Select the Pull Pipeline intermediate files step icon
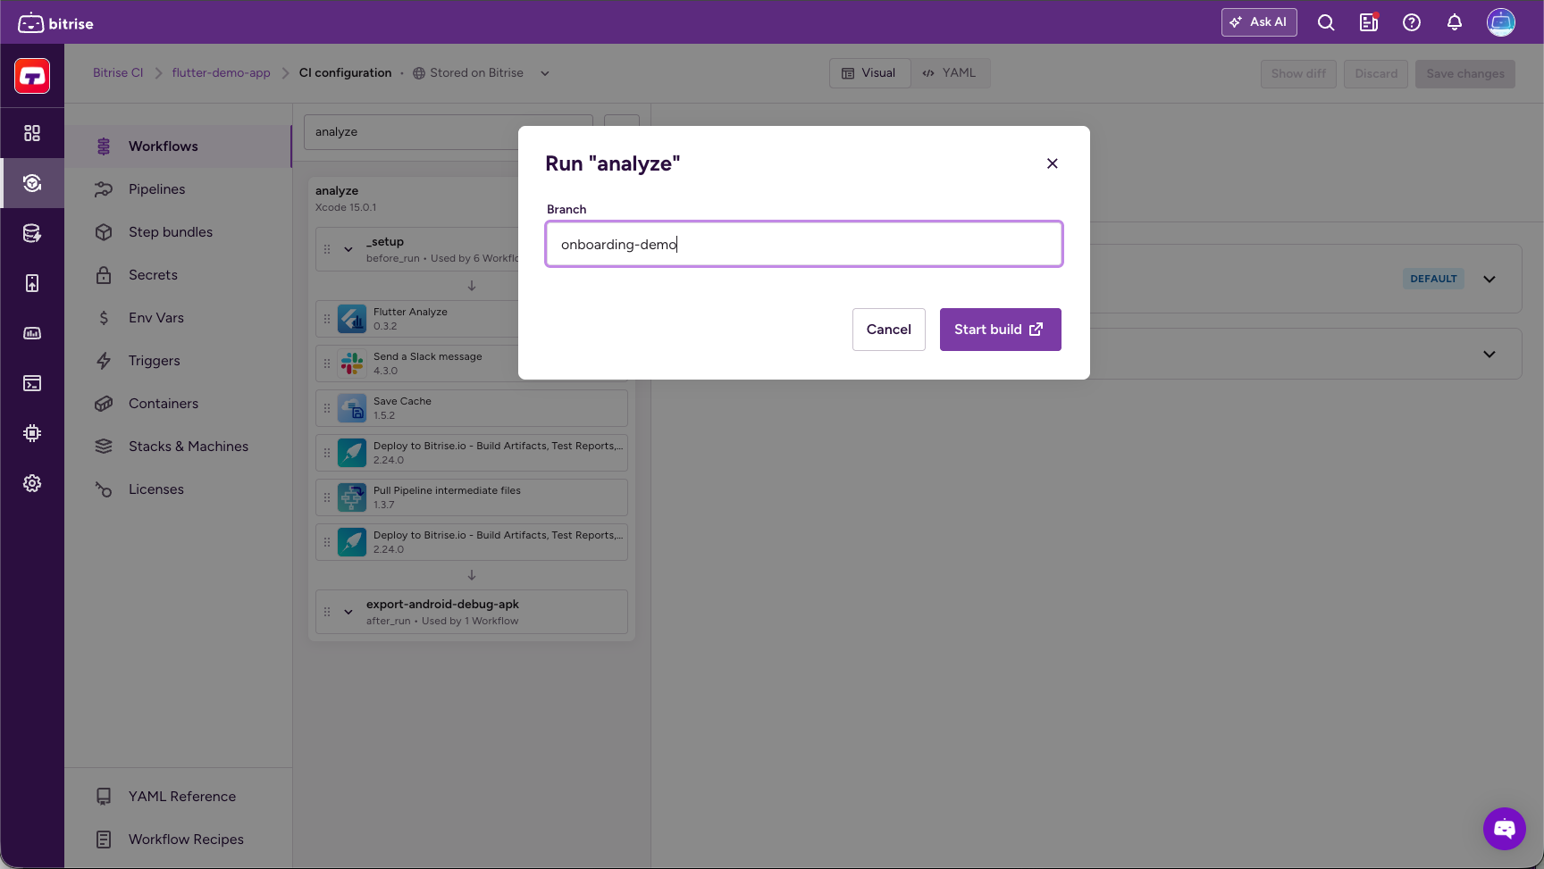Image resolution: width=1544 pixels, height=869 pixels. pyautogui.click(x=352, y=497)
